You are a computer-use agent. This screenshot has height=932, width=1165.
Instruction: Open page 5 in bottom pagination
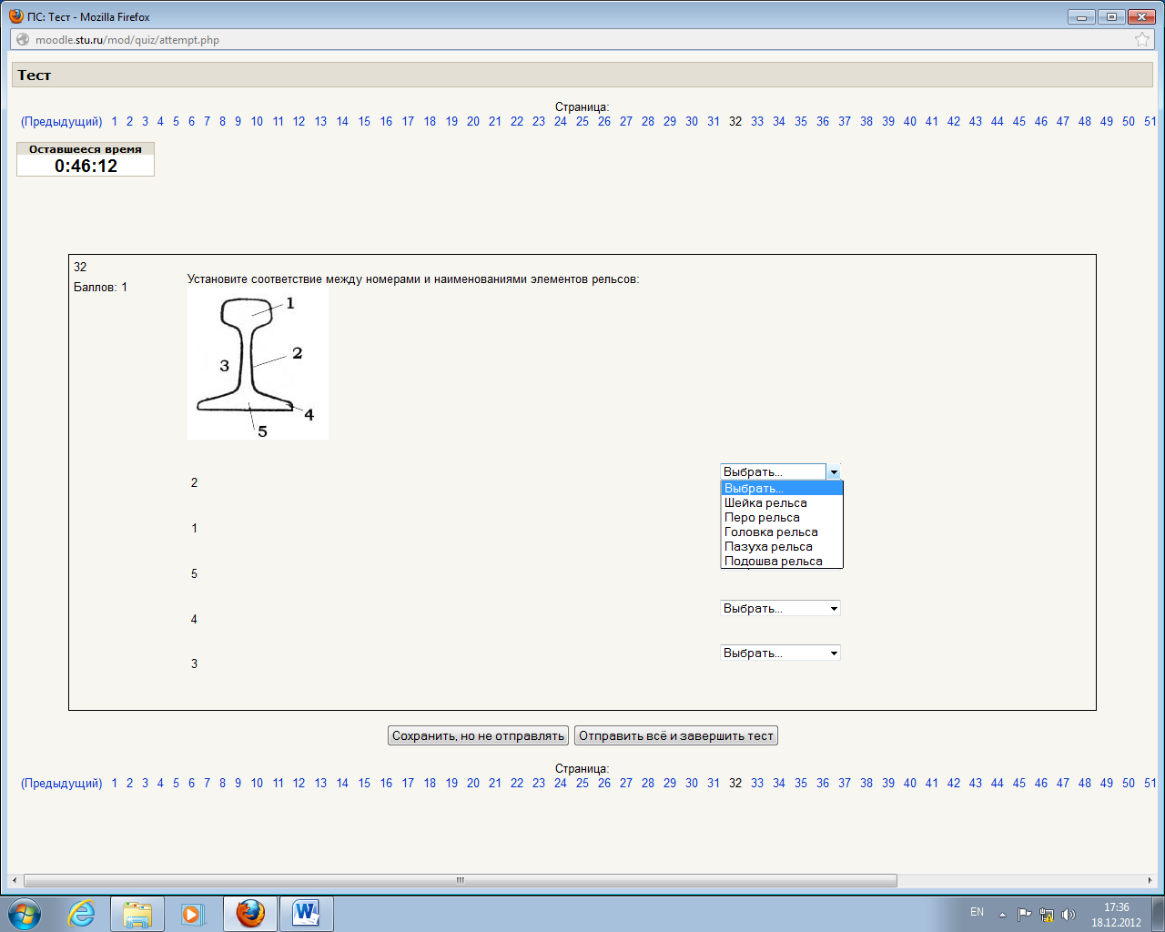coord(177,783)
